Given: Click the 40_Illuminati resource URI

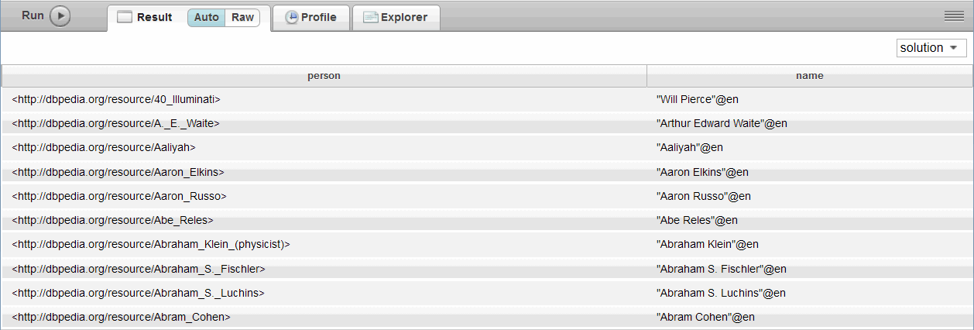Looking at the screenshot, I should (x=116, y=99).
